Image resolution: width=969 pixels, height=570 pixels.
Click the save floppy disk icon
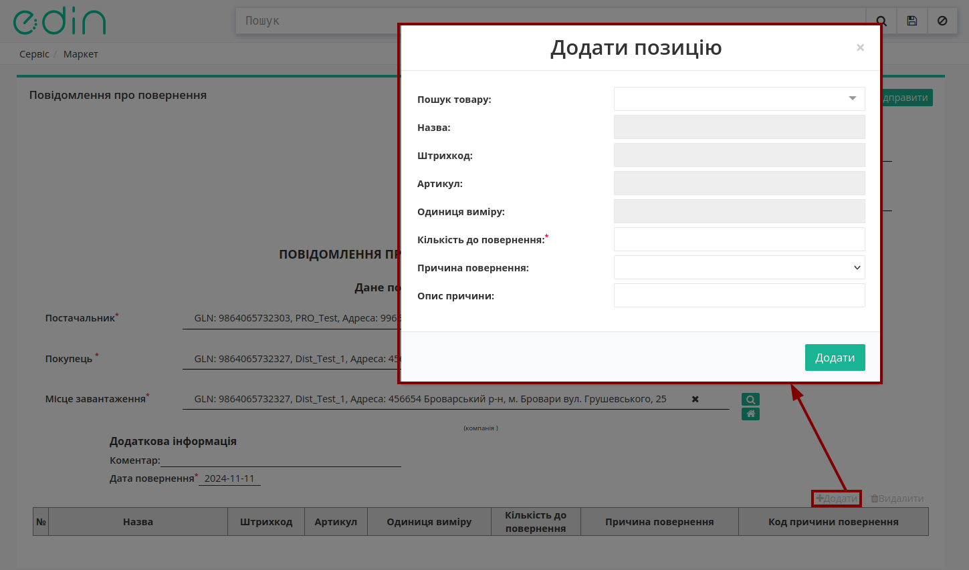(911, 21)
